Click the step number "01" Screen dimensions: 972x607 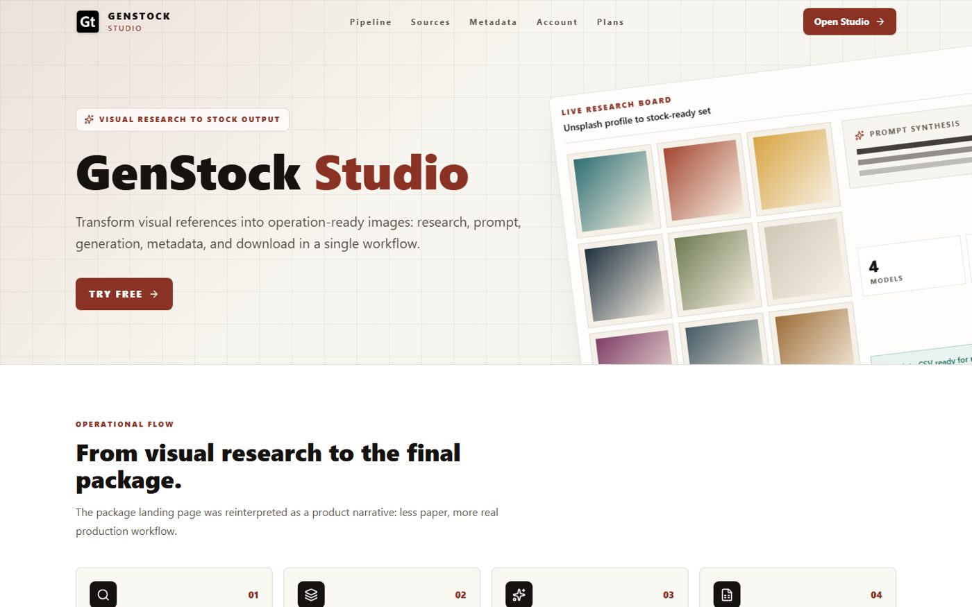point(253,595)
